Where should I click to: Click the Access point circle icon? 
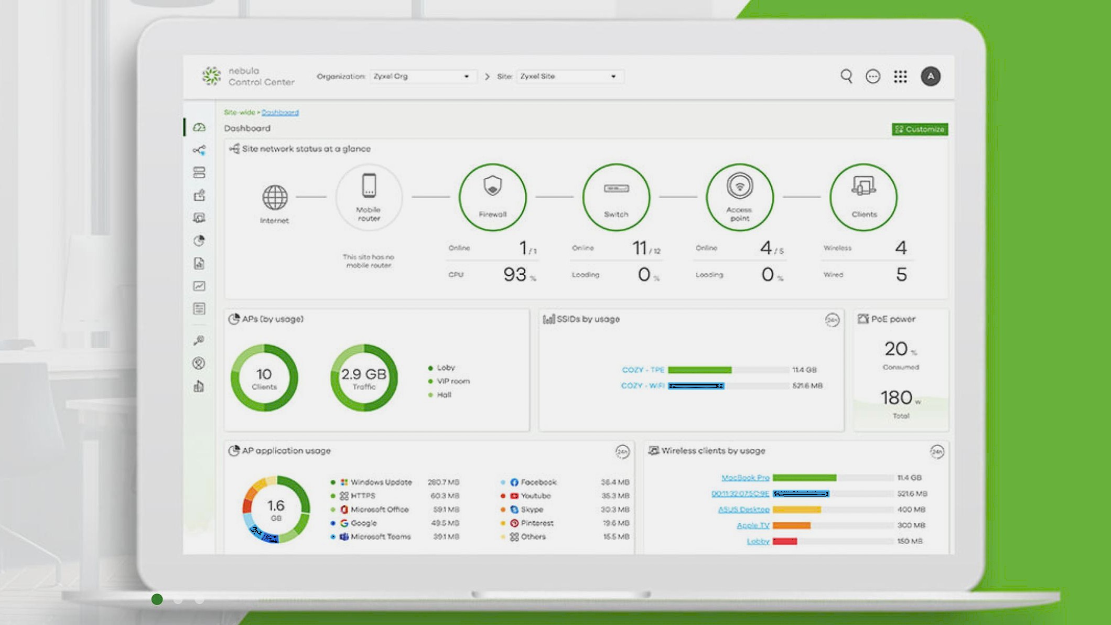tap(739, 197)
